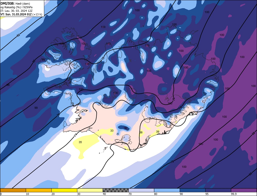Image resolution: width=257 pixels, height=196 pixels.
Task: Click the humidity value '97' on the map
Action: 126,128
